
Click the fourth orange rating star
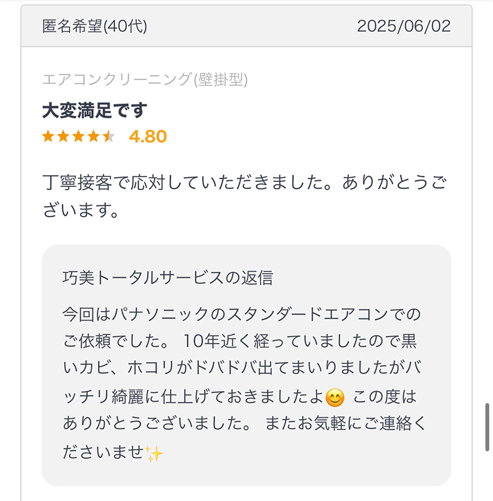(94, 136)
